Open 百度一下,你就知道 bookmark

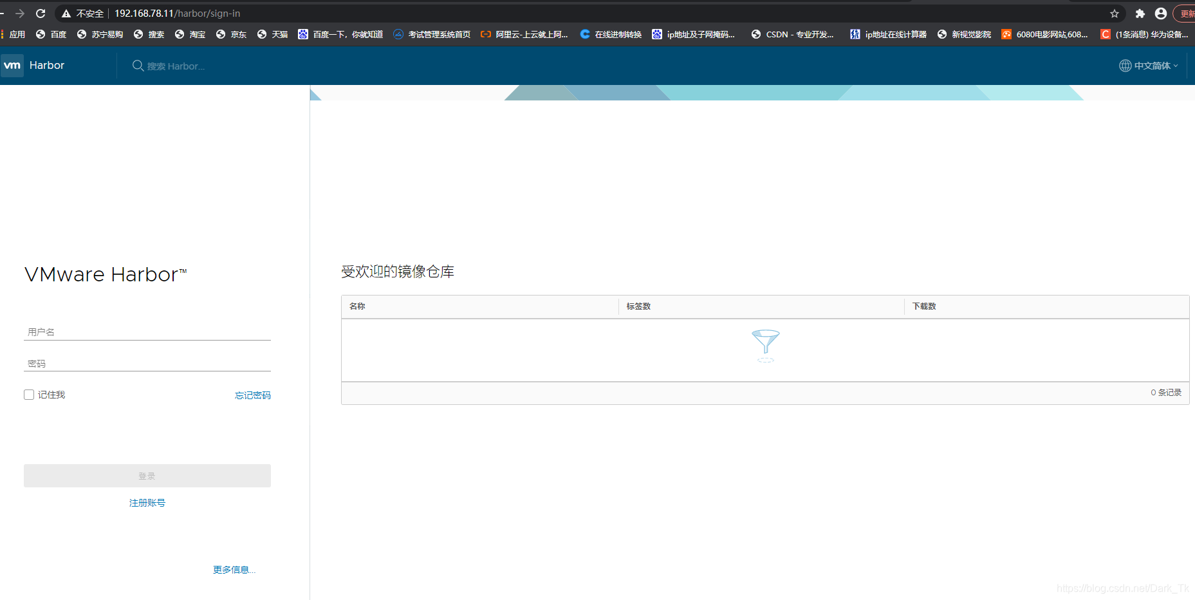(341, 35)
